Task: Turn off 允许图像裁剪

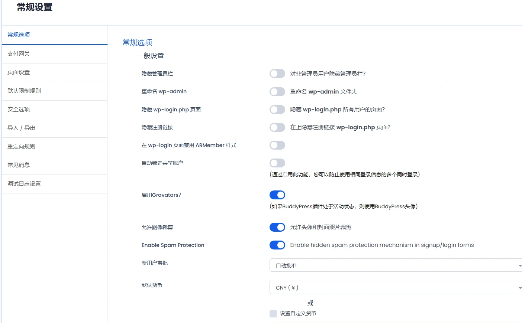Action: tap(277, 227)
